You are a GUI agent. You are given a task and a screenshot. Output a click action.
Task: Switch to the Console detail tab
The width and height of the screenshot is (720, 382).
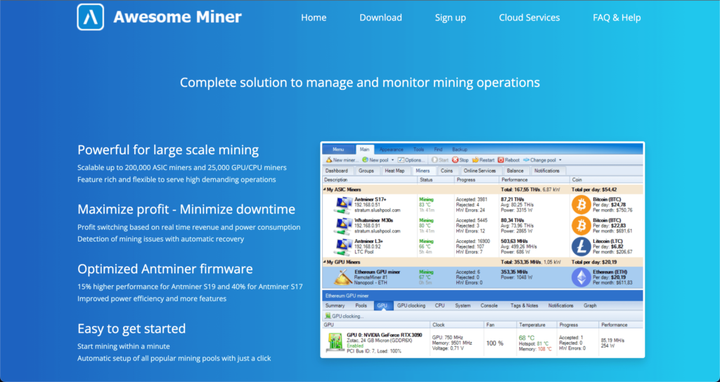(489, 305)
